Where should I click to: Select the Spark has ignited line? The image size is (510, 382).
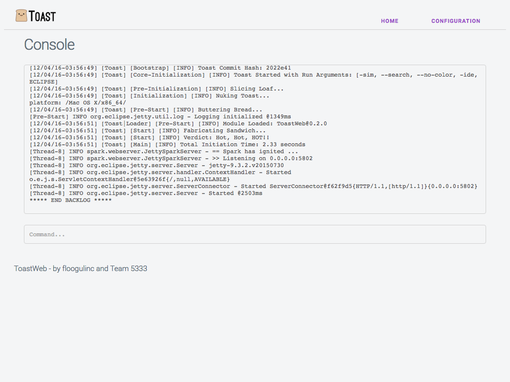pos(163,151)
